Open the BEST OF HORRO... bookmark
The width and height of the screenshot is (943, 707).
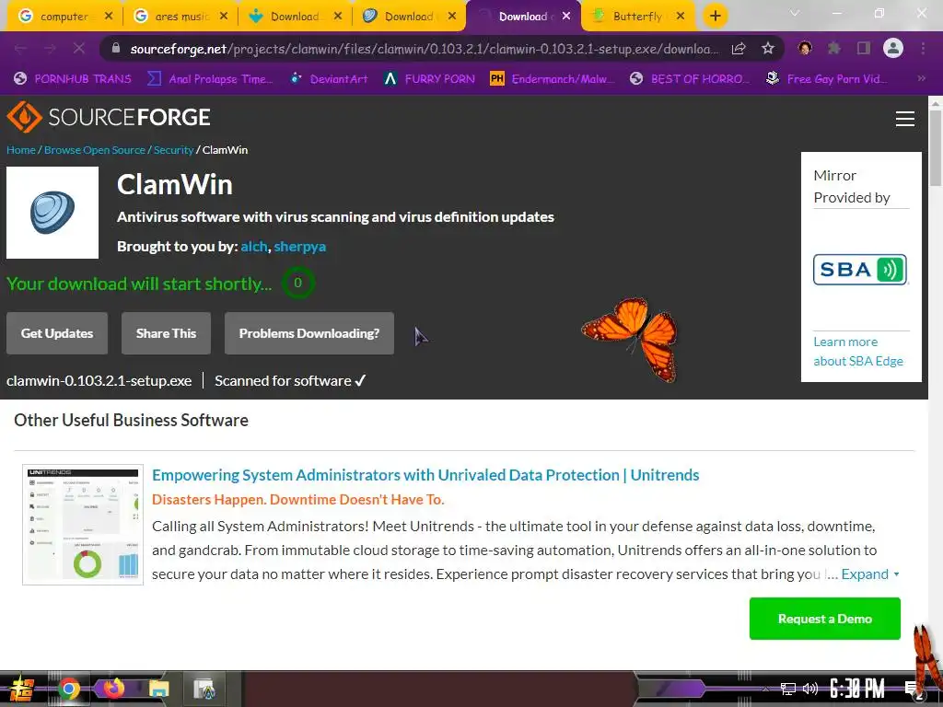click(x=689, y=79)
